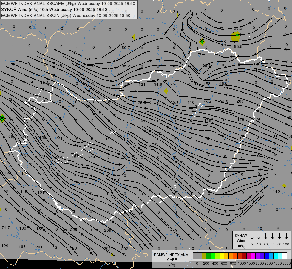This screenshot has width=292, height=269.
Task: Click the 50.7 value on the map
Action: (126, 48)
